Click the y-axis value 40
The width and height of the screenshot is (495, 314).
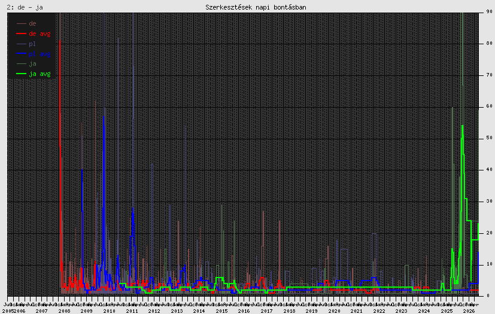[x=490, y=169]
